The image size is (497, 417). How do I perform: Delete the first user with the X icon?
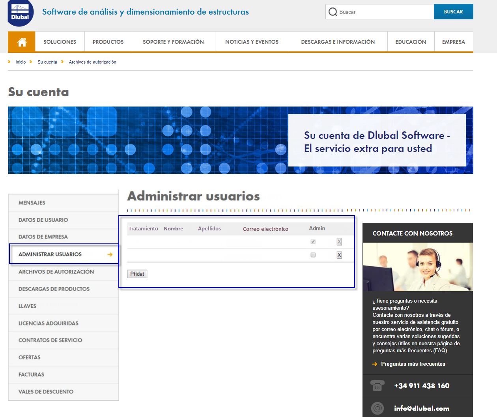click(x=339, y=241)
